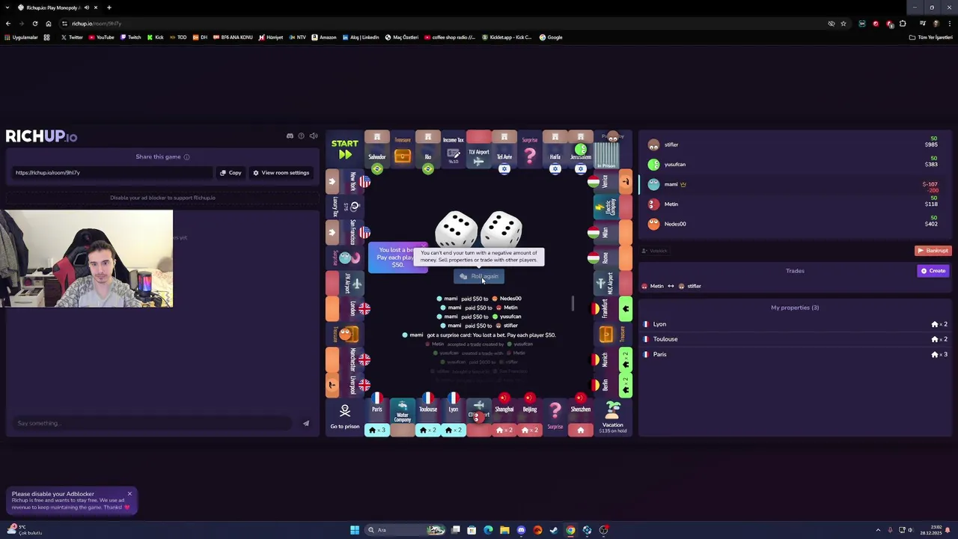Viewport: 958px width, 539px height.
Task: Select player stifler in the player list
Action: click(795, 144)
